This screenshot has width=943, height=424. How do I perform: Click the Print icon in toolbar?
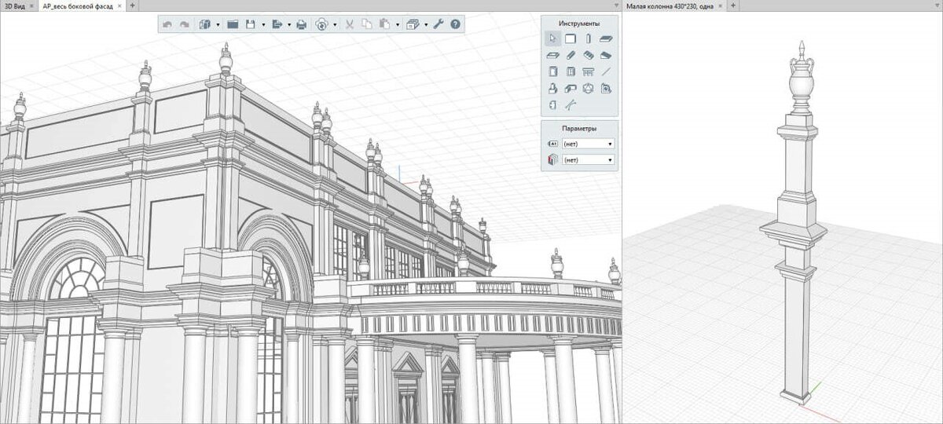pyautogui.click(x=301, y=24)
